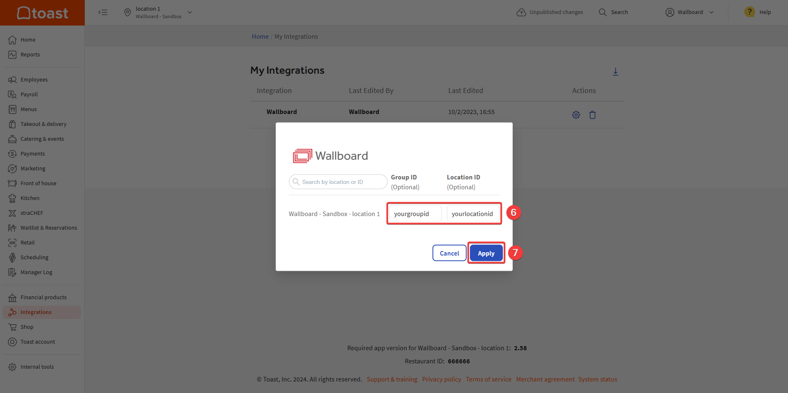Delete the Wallboard integration trash icon

tap(593, 115)
